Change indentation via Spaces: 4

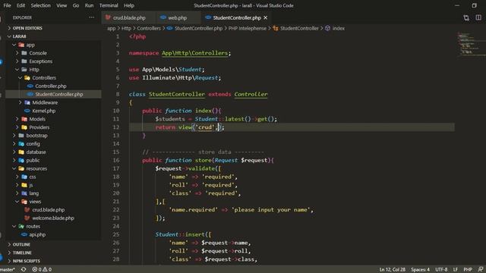tap(420, 270)
